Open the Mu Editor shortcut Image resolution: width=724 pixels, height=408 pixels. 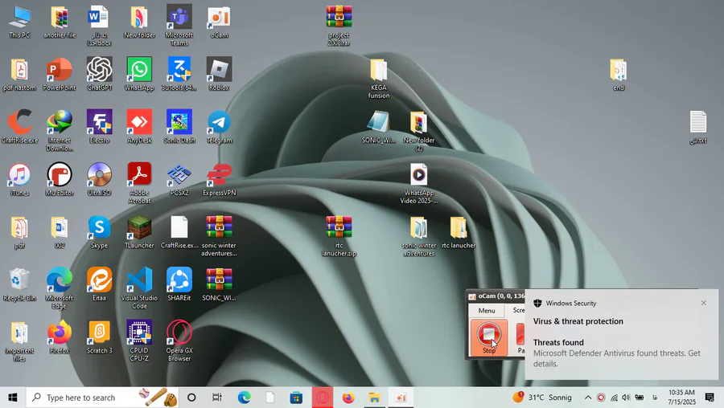60,179
